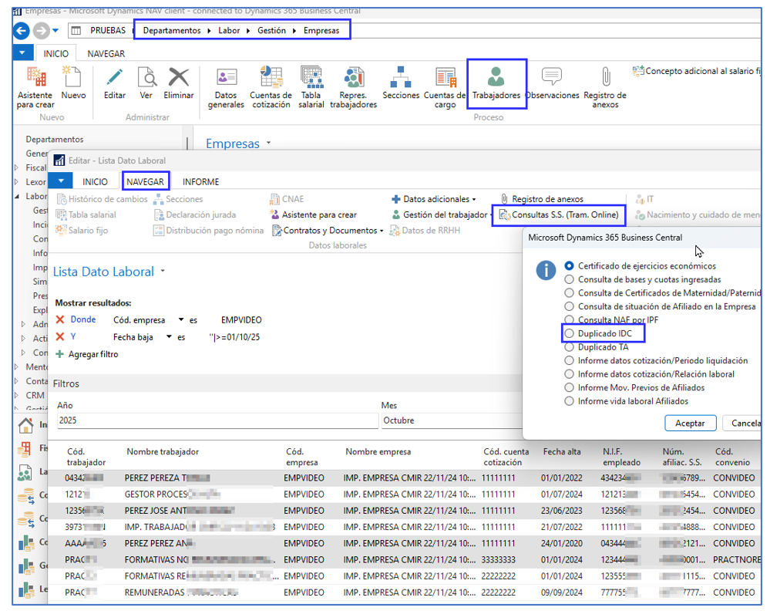This screenshot has height=611, width=770.
Task: Open the Cód. empresa filter field dropdown
Action: point(180,319)
